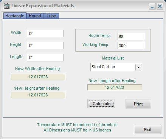166x139 pixels.
Task: Switch to the Round tab
Action: point(35,16)
